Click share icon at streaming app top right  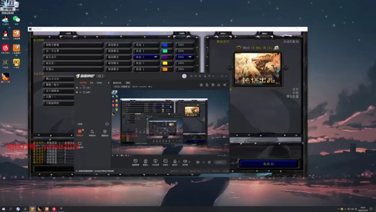[225, 85]
